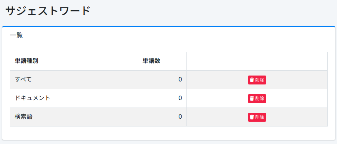
Task: Select the 単語数 column header
Action: point(151,61)
